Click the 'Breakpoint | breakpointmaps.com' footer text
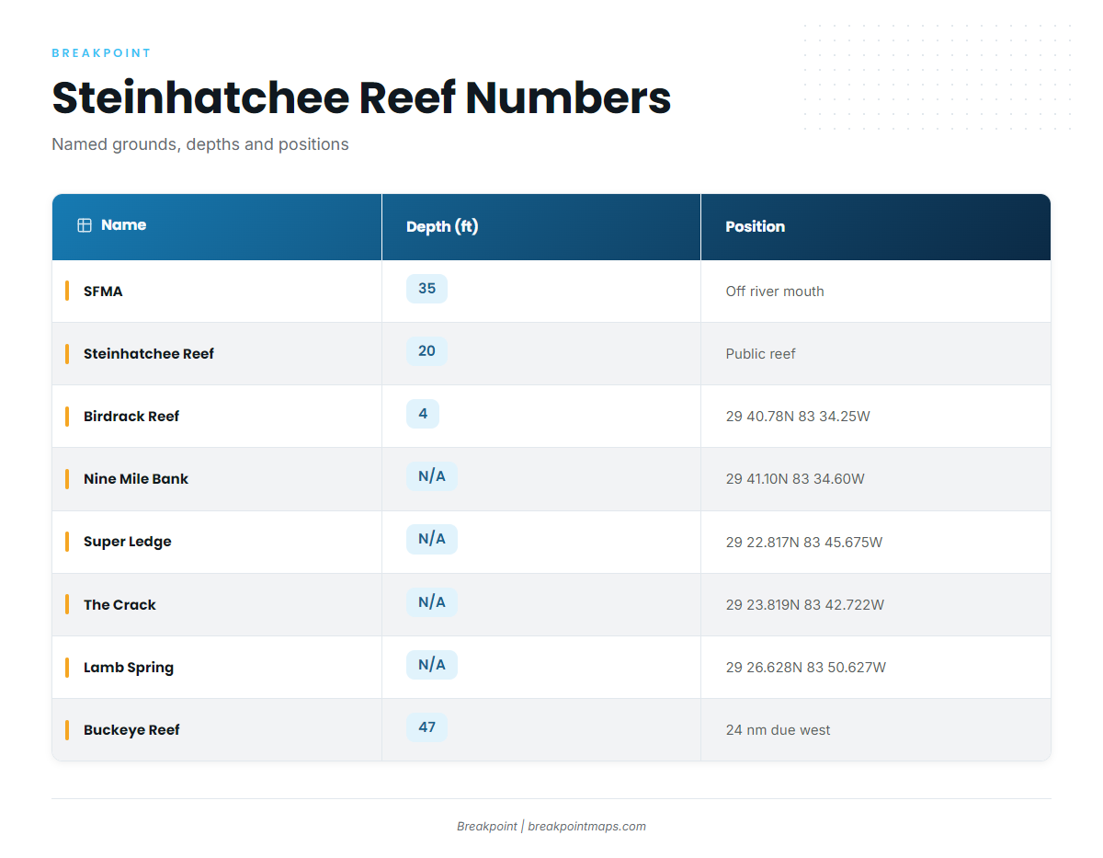The width and height of the screenshot is (1103, 858). pos(551,827)
